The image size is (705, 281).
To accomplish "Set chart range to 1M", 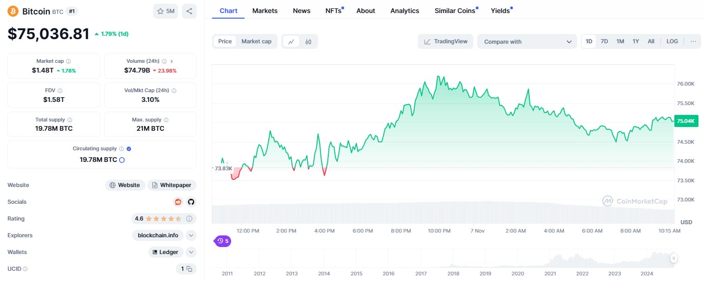I will tap(620, 41).
